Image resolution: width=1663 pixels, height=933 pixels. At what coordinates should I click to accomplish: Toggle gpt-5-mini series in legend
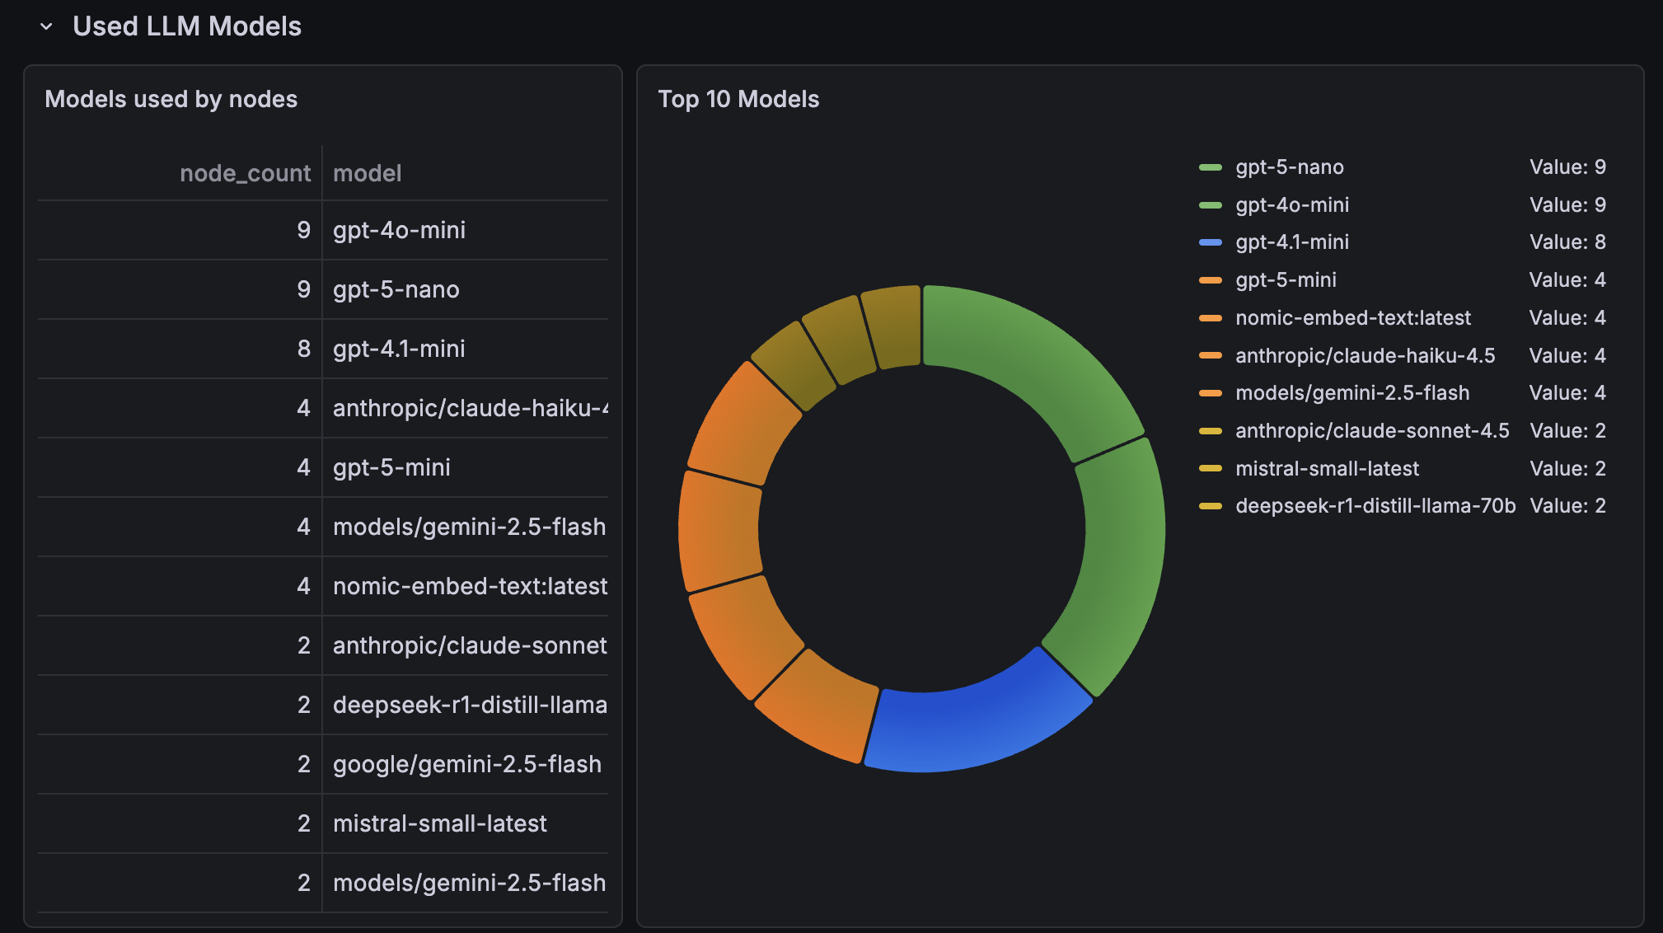click(1286, 280)
